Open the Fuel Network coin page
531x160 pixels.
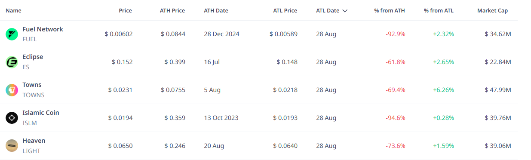tap(43, 29)
